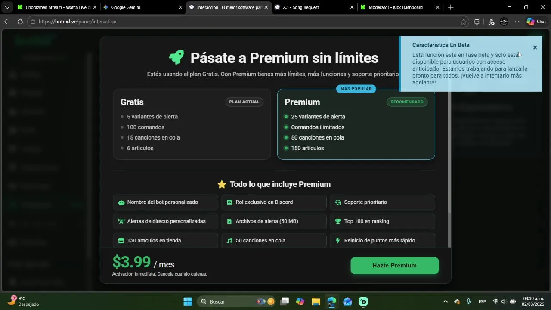Image resolution: width=551 pixels, height=310 pixels.
Task: Click the Buscar taskbar search box
Action: pos(237,301)
